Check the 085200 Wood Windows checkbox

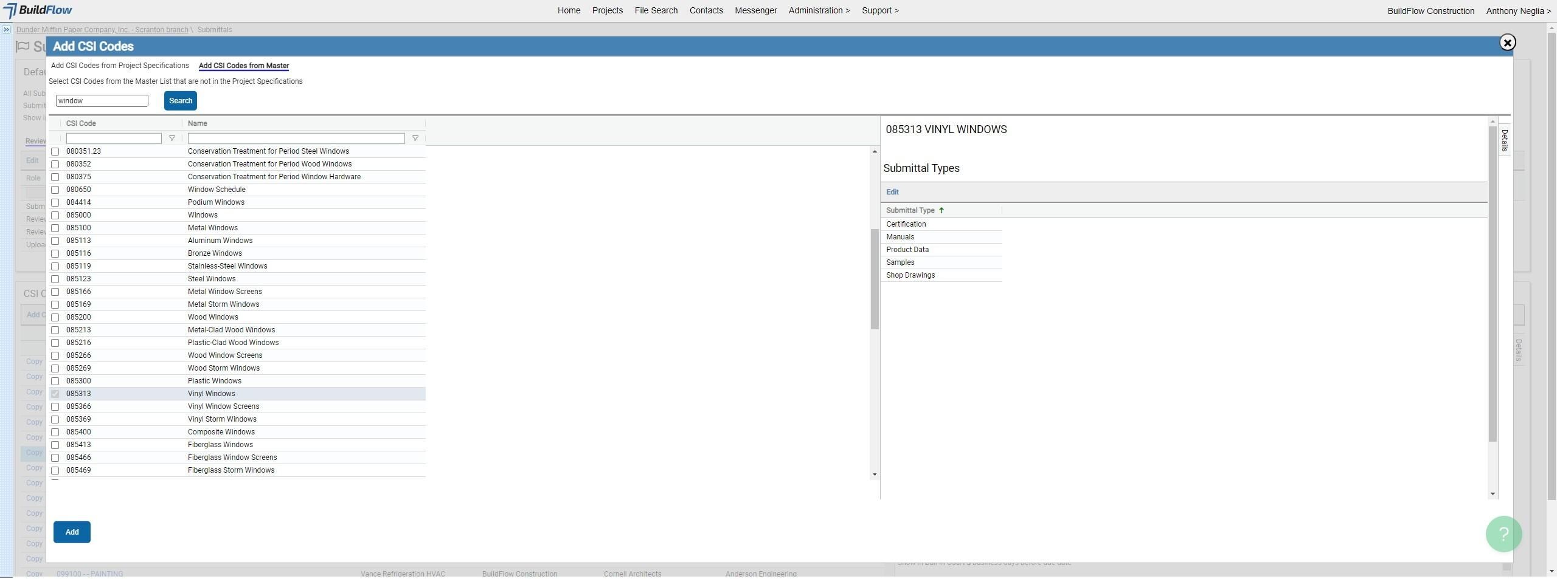click(55, 317)
